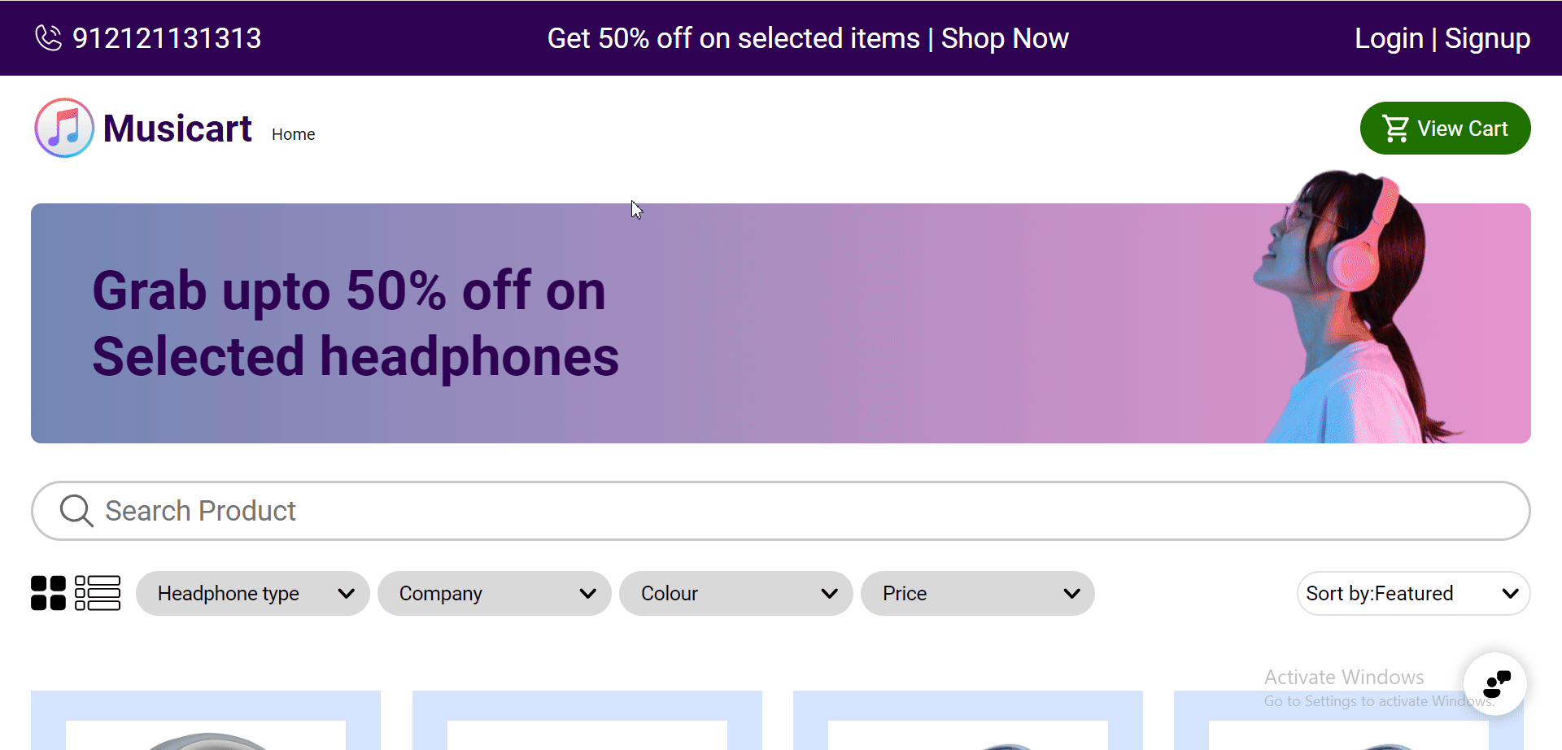Switch to list view layout

pos(98,593)
